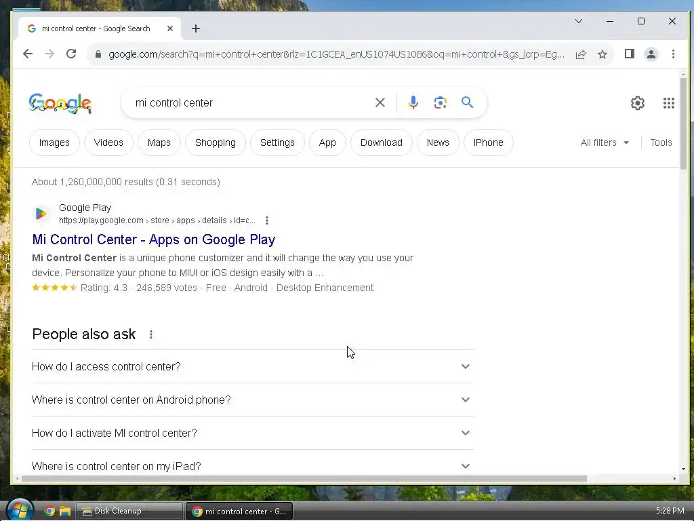Open File Explorer from taskbar
This screenshot has width=694, height=521.
(x=65, y=512)
